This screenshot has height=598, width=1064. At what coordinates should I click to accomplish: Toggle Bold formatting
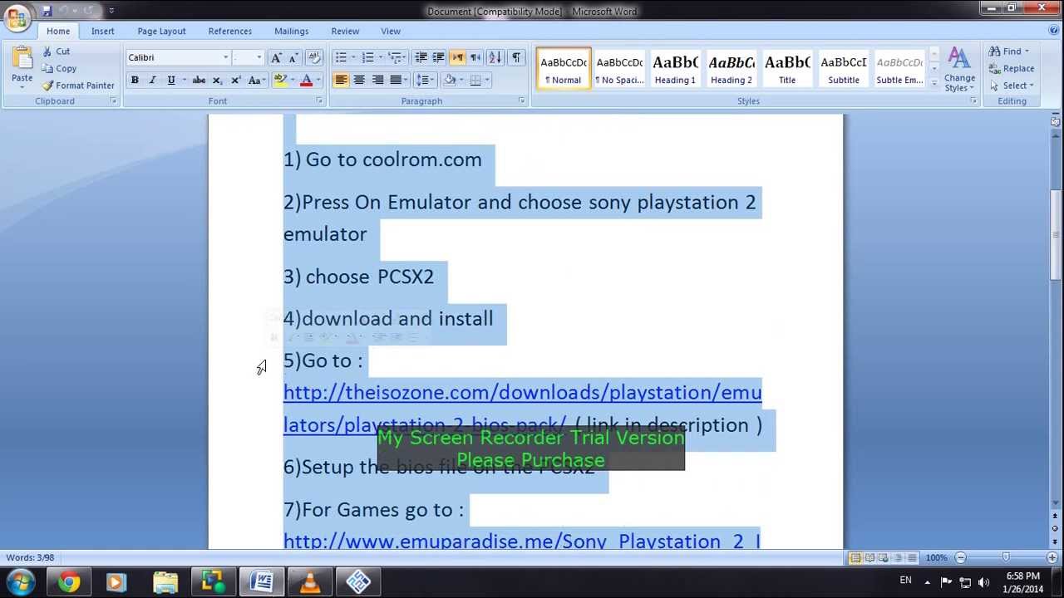[x=135, y=80]
